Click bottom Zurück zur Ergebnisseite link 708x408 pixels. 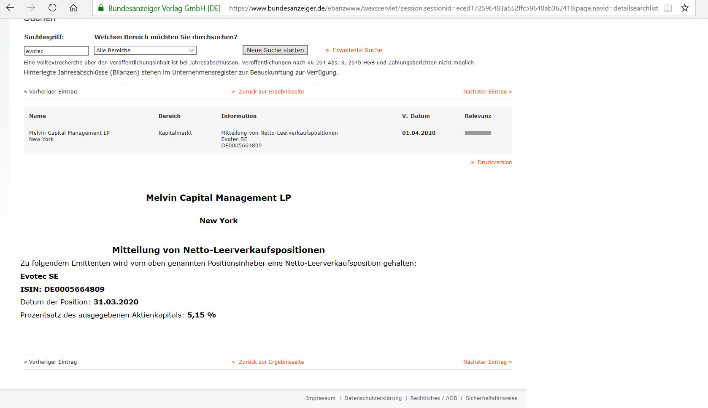coord(271,362)
